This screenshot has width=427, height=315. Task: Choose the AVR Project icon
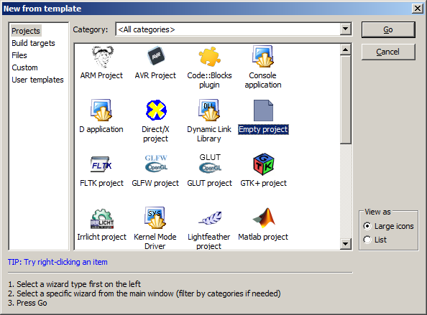(156, 56)
